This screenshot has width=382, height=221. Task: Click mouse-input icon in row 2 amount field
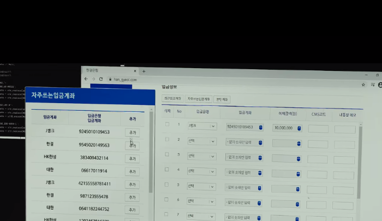click(299, 144)
